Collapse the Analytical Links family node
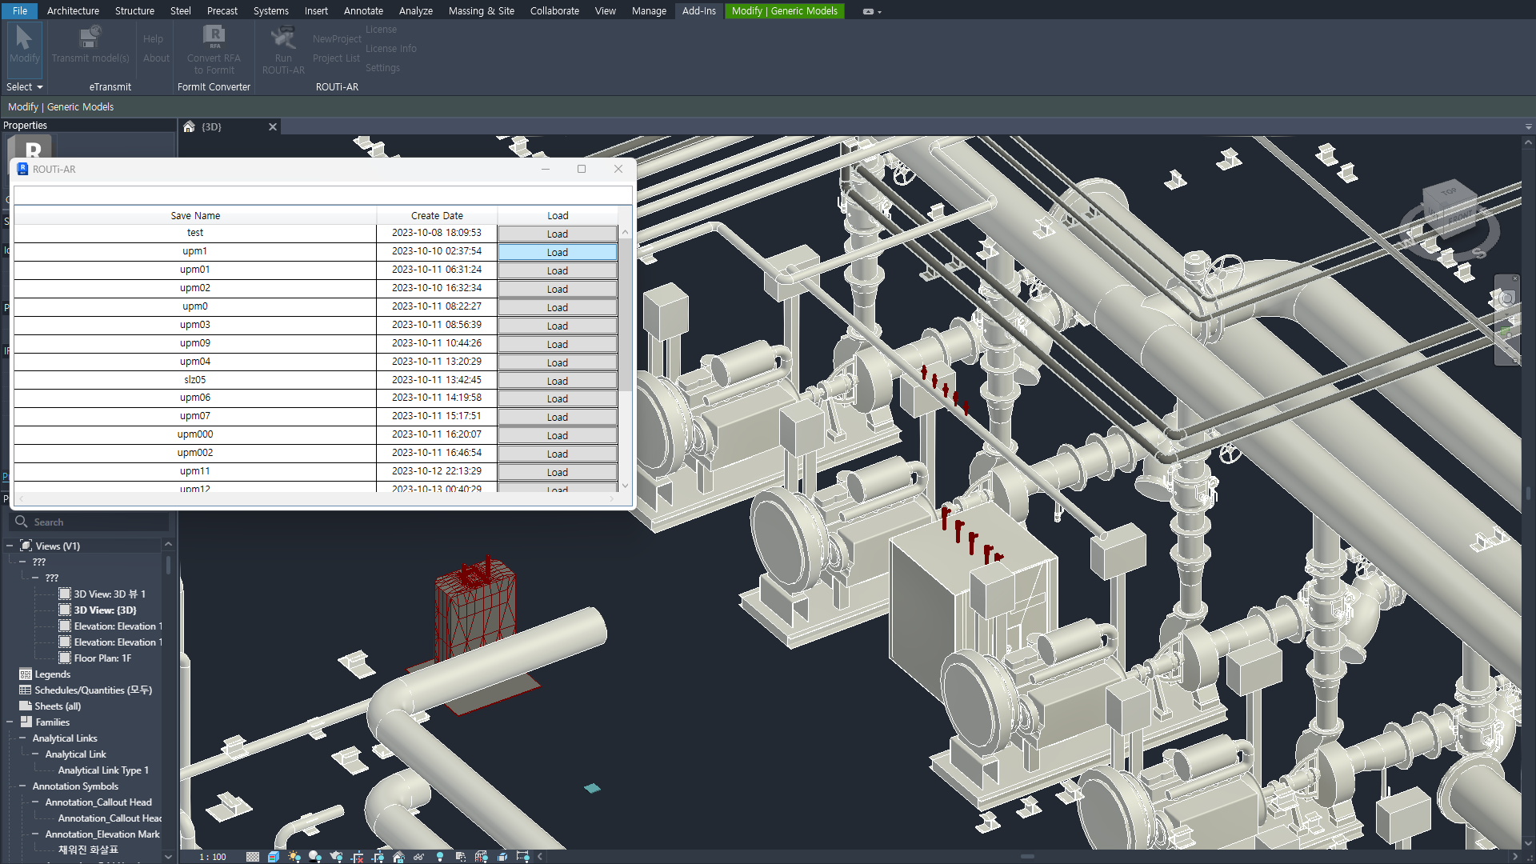This screenshot has height=864, width=1536. tap(22, 738)
